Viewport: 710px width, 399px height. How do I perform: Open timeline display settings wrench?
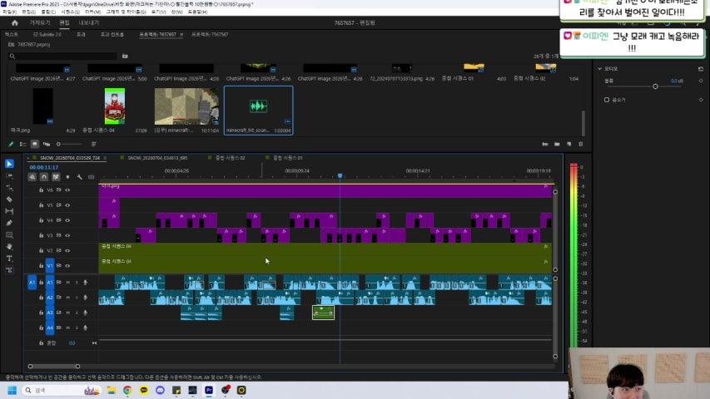[79, 177]
